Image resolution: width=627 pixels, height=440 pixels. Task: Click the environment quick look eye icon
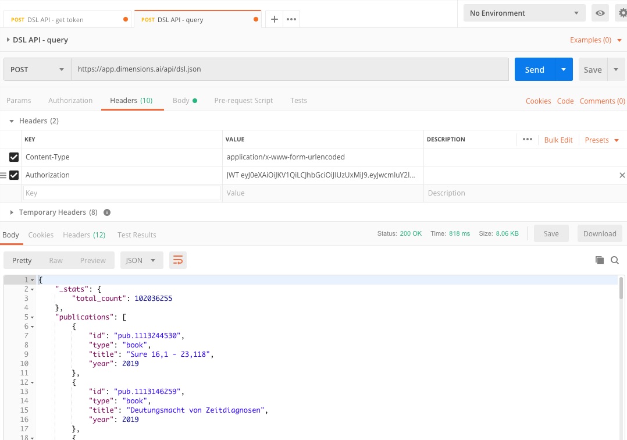click(600, 13)
